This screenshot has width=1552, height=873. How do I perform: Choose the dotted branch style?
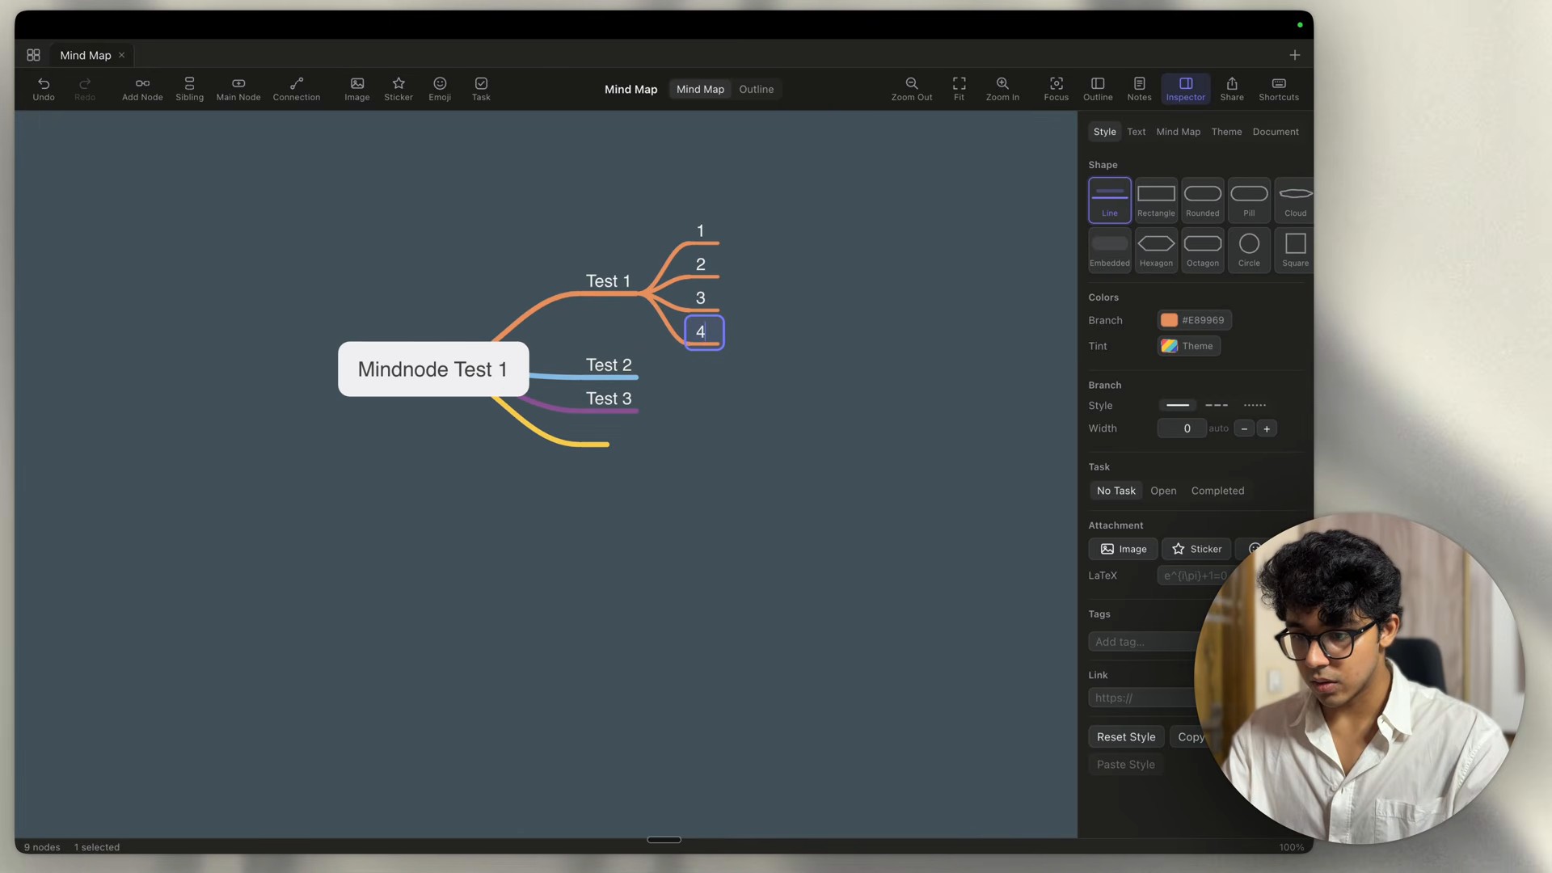(x=1255, y=405)
